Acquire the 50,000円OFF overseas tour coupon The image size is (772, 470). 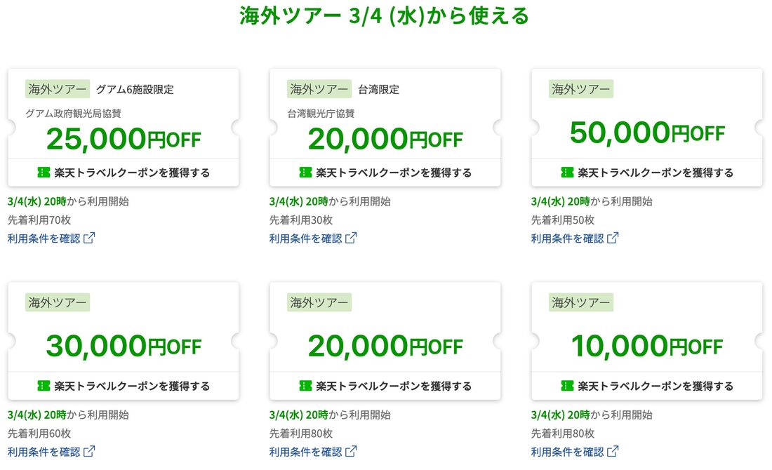[x=647, y=172]
